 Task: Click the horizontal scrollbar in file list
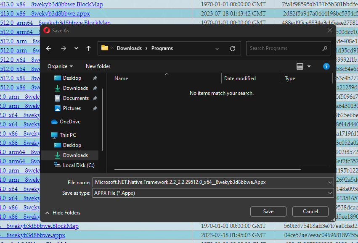click(x=207, y=170)
